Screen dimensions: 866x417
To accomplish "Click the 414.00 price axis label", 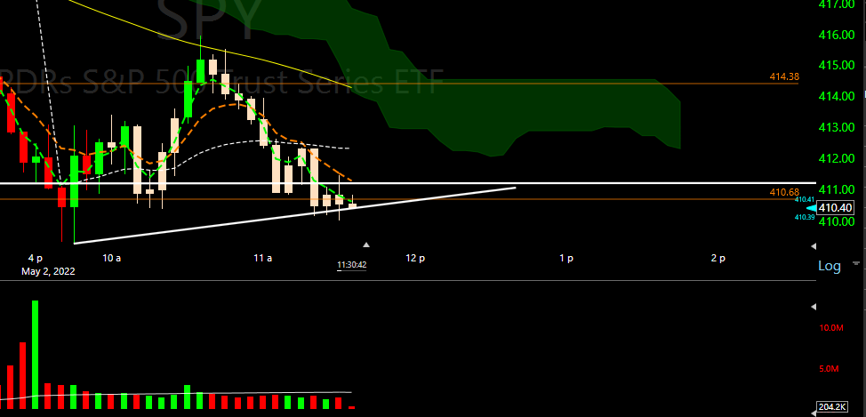I will (838, 97).
